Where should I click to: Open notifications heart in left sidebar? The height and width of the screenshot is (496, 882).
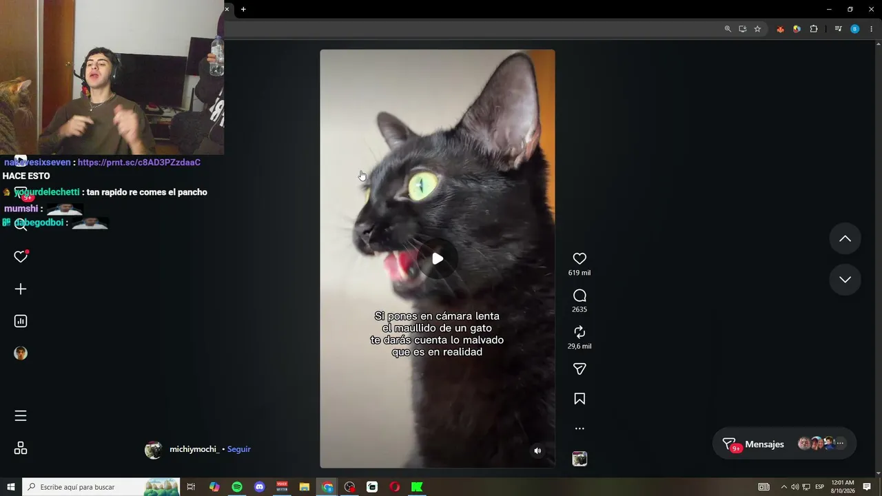click(21, 256)
